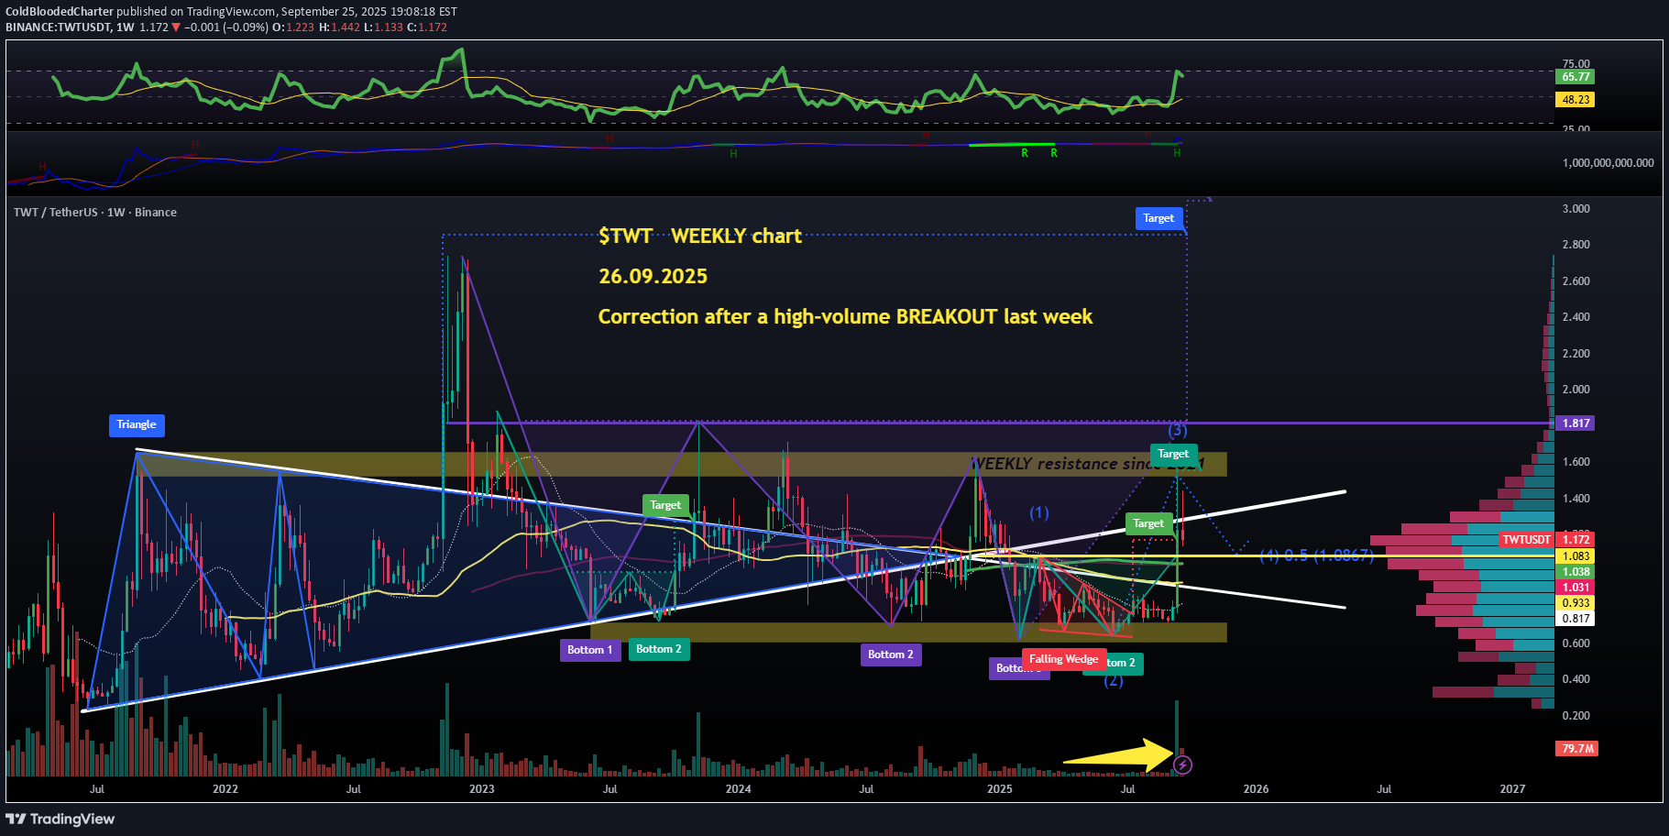Click the red 79.7M volume label

[1576, 749]
